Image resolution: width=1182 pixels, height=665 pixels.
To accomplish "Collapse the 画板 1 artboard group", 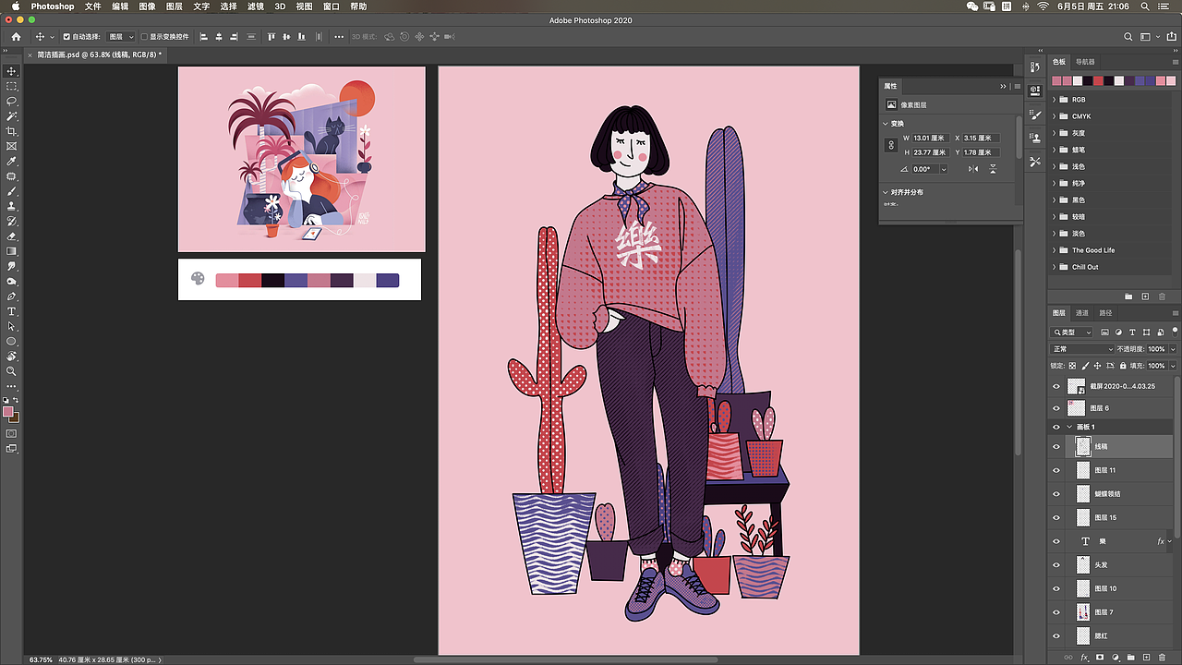I will click(1069, 428).
